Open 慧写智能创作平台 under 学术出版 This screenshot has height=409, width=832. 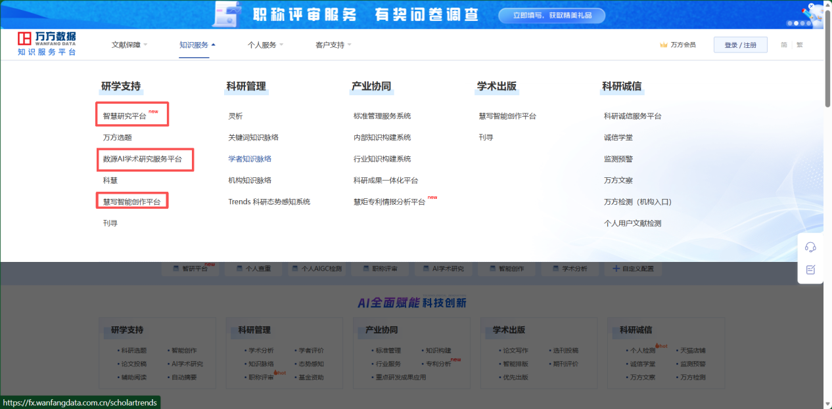[x=507, y=116]
